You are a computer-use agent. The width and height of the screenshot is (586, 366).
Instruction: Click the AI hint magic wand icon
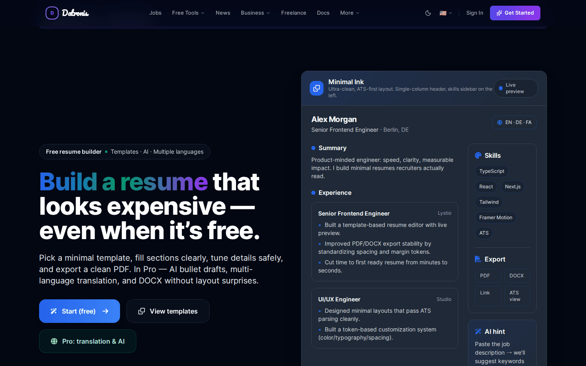pos(478,331)
